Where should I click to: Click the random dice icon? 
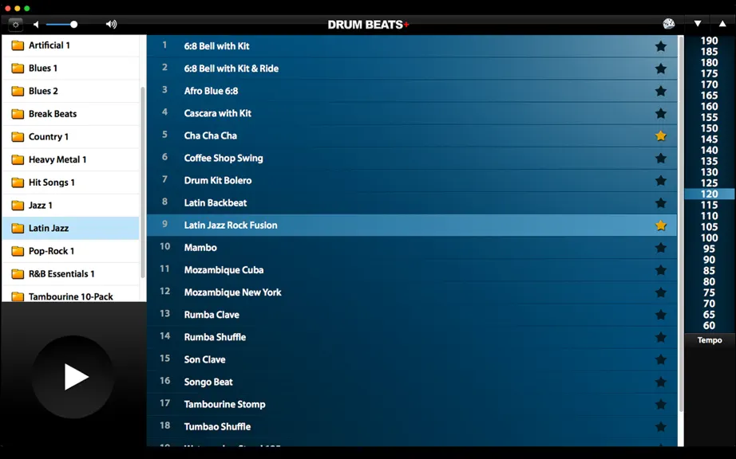click(x=668, y=24)
